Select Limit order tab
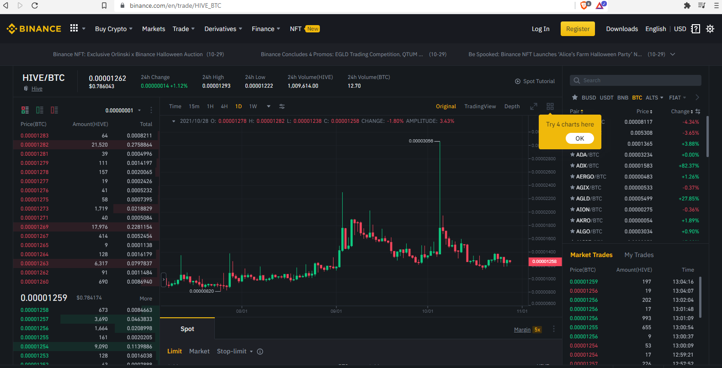The width and height of the screenshot is (722, 368). click(x=175, y=351)
